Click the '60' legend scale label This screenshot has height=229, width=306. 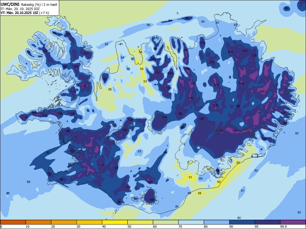click(x=155, y=227)
